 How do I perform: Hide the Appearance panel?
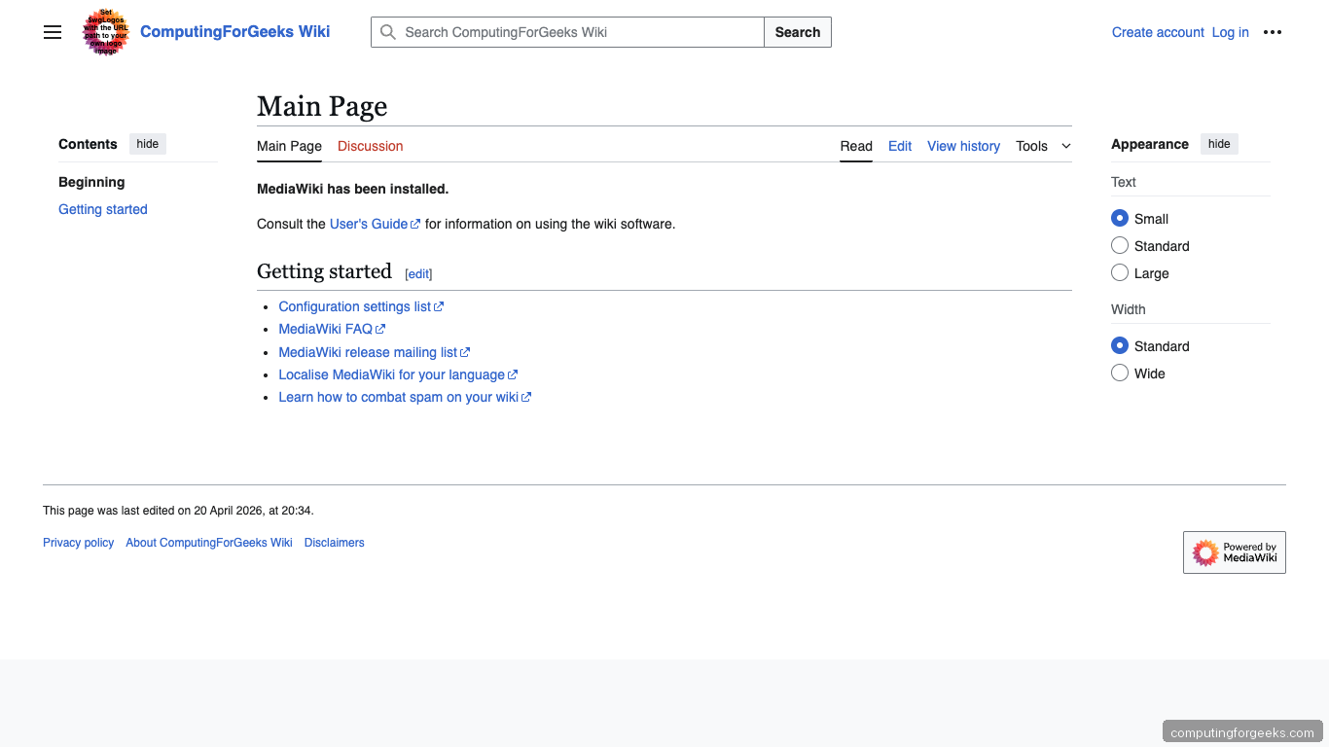pos(1219,143)
